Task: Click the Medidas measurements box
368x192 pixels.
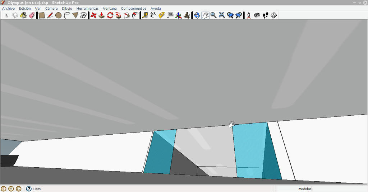Action: [x=340, y=189]
